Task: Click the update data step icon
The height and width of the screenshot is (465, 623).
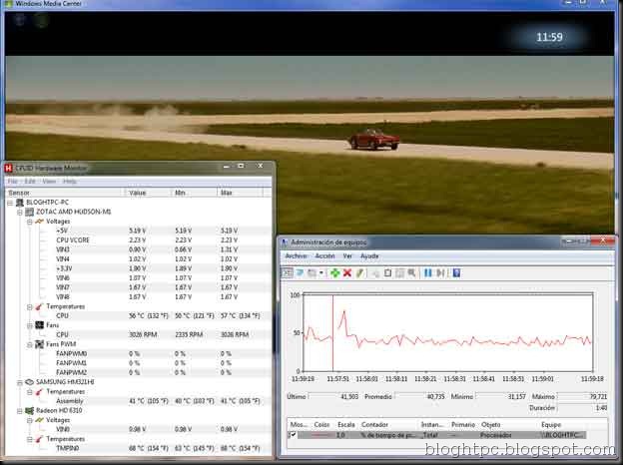Action: (x=440, y=271)
